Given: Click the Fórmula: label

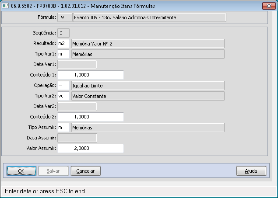Looking at the screenshot, I should [47, 17].
